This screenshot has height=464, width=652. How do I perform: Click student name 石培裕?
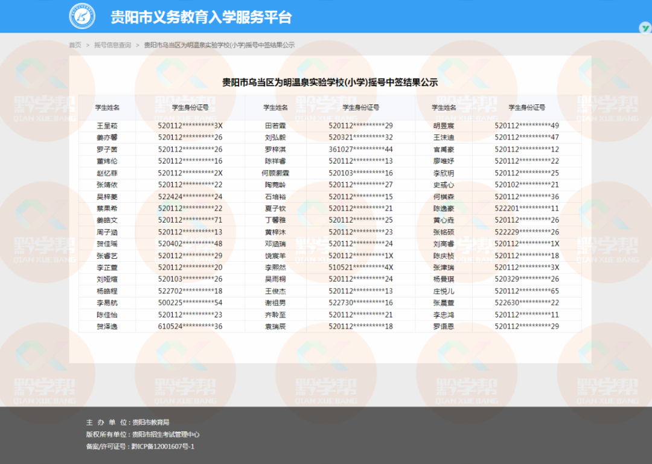pos(275,197)
